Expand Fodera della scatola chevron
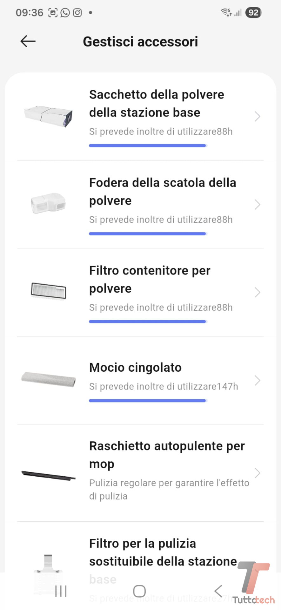Image resolution: width=281 pixels, height=610 pixels. pyautogui.click(x=257, y=205)
